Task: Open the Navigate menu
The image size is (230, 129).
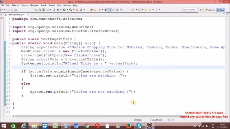Action: (34, 5)
